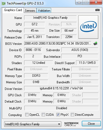Click the camera screenshot icon
Viewport: 103px width, 130px height.
pyautogui.click(x=97, y=10)
